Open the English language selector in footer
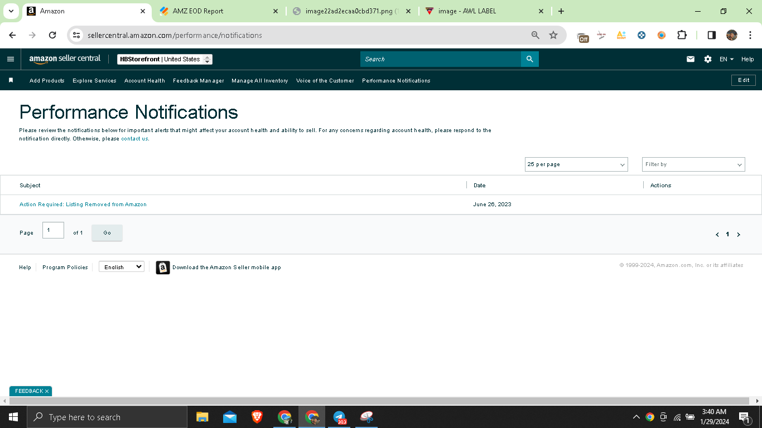 tap(122, 267)
